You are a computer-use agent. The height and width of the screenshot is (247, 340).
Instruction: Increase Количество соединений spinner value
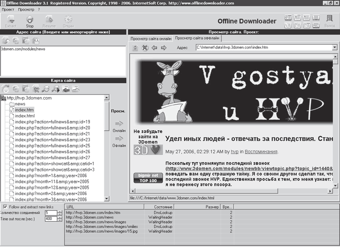(x=60, y=211)
